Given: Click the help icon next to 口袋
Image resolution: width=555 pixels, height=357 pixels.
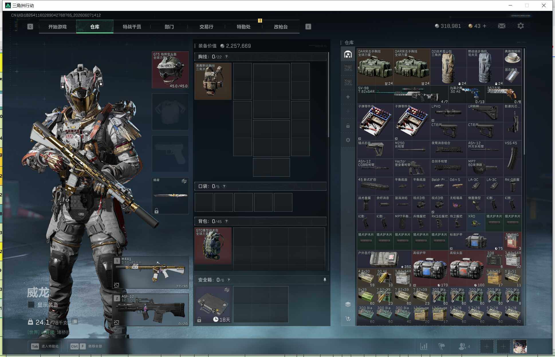Looking at the screenshot, I should click(224, 186).
